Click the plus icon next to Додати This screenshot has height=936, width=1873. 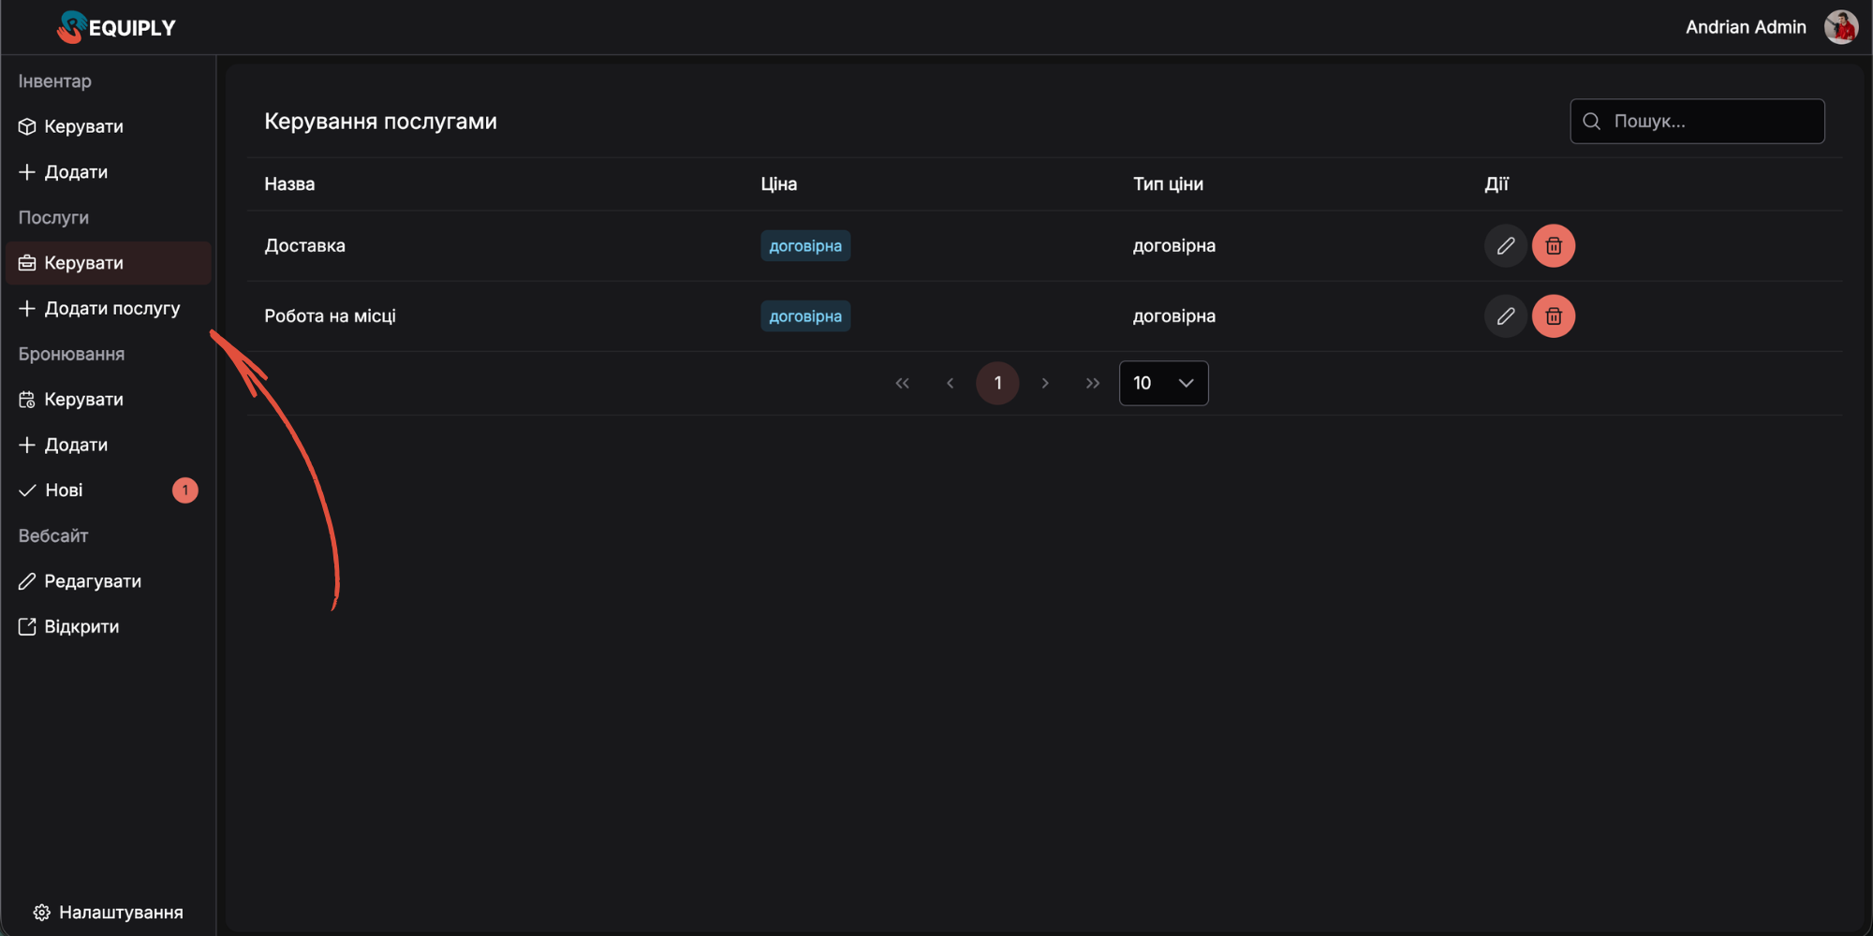(x=26, y=172)
